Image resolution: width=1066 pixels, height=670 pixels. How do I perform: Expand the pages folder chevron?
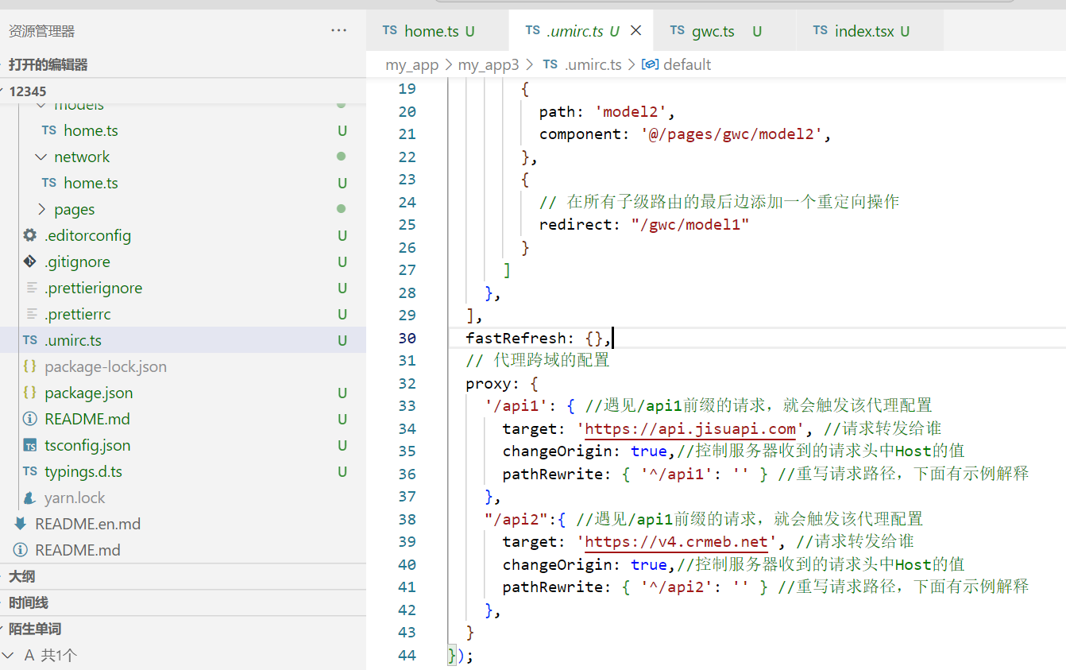click(41, 209)
